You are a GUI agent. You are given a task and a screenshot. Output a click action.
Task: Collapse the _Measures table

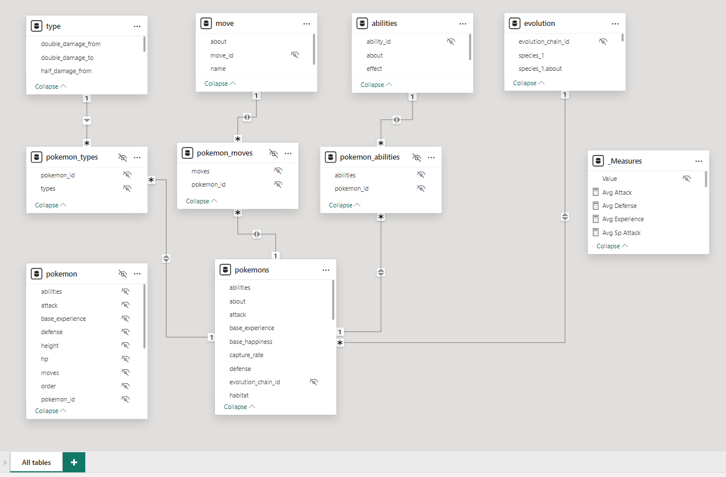[612, 246]
